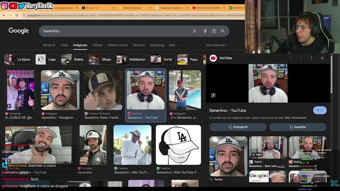Select the "La tipica" filter chip
This screenshot has width=340, height=191.
(18, 59)
